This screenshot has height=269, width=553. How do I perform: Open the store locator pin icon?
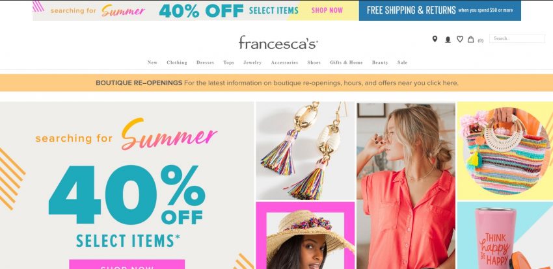pyautogui.click(x=435, y=39)
